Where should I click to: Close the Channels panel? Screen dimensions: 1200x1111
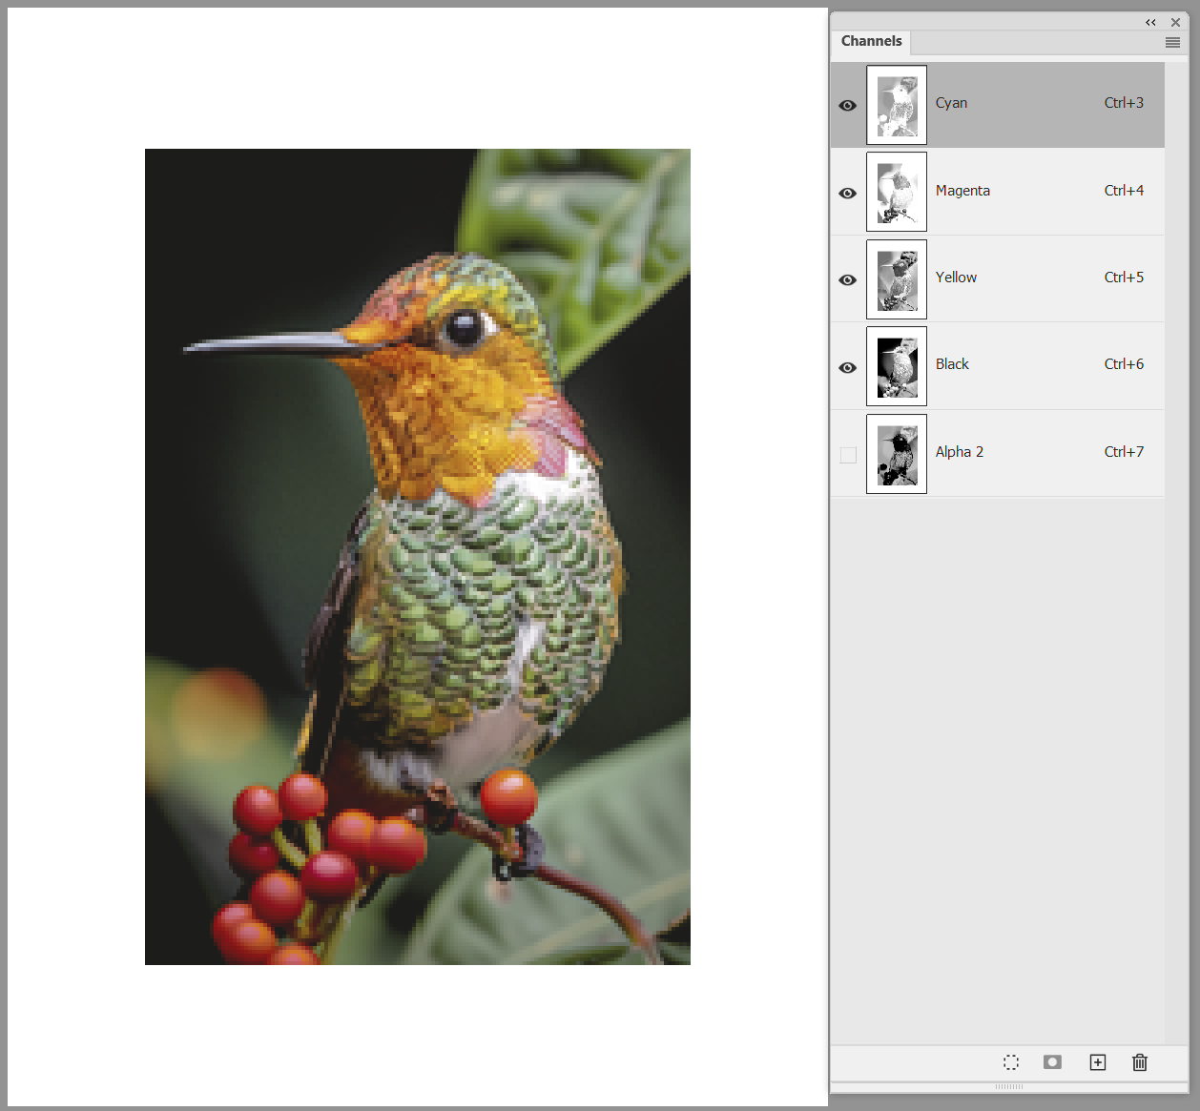pos(1175,22)
